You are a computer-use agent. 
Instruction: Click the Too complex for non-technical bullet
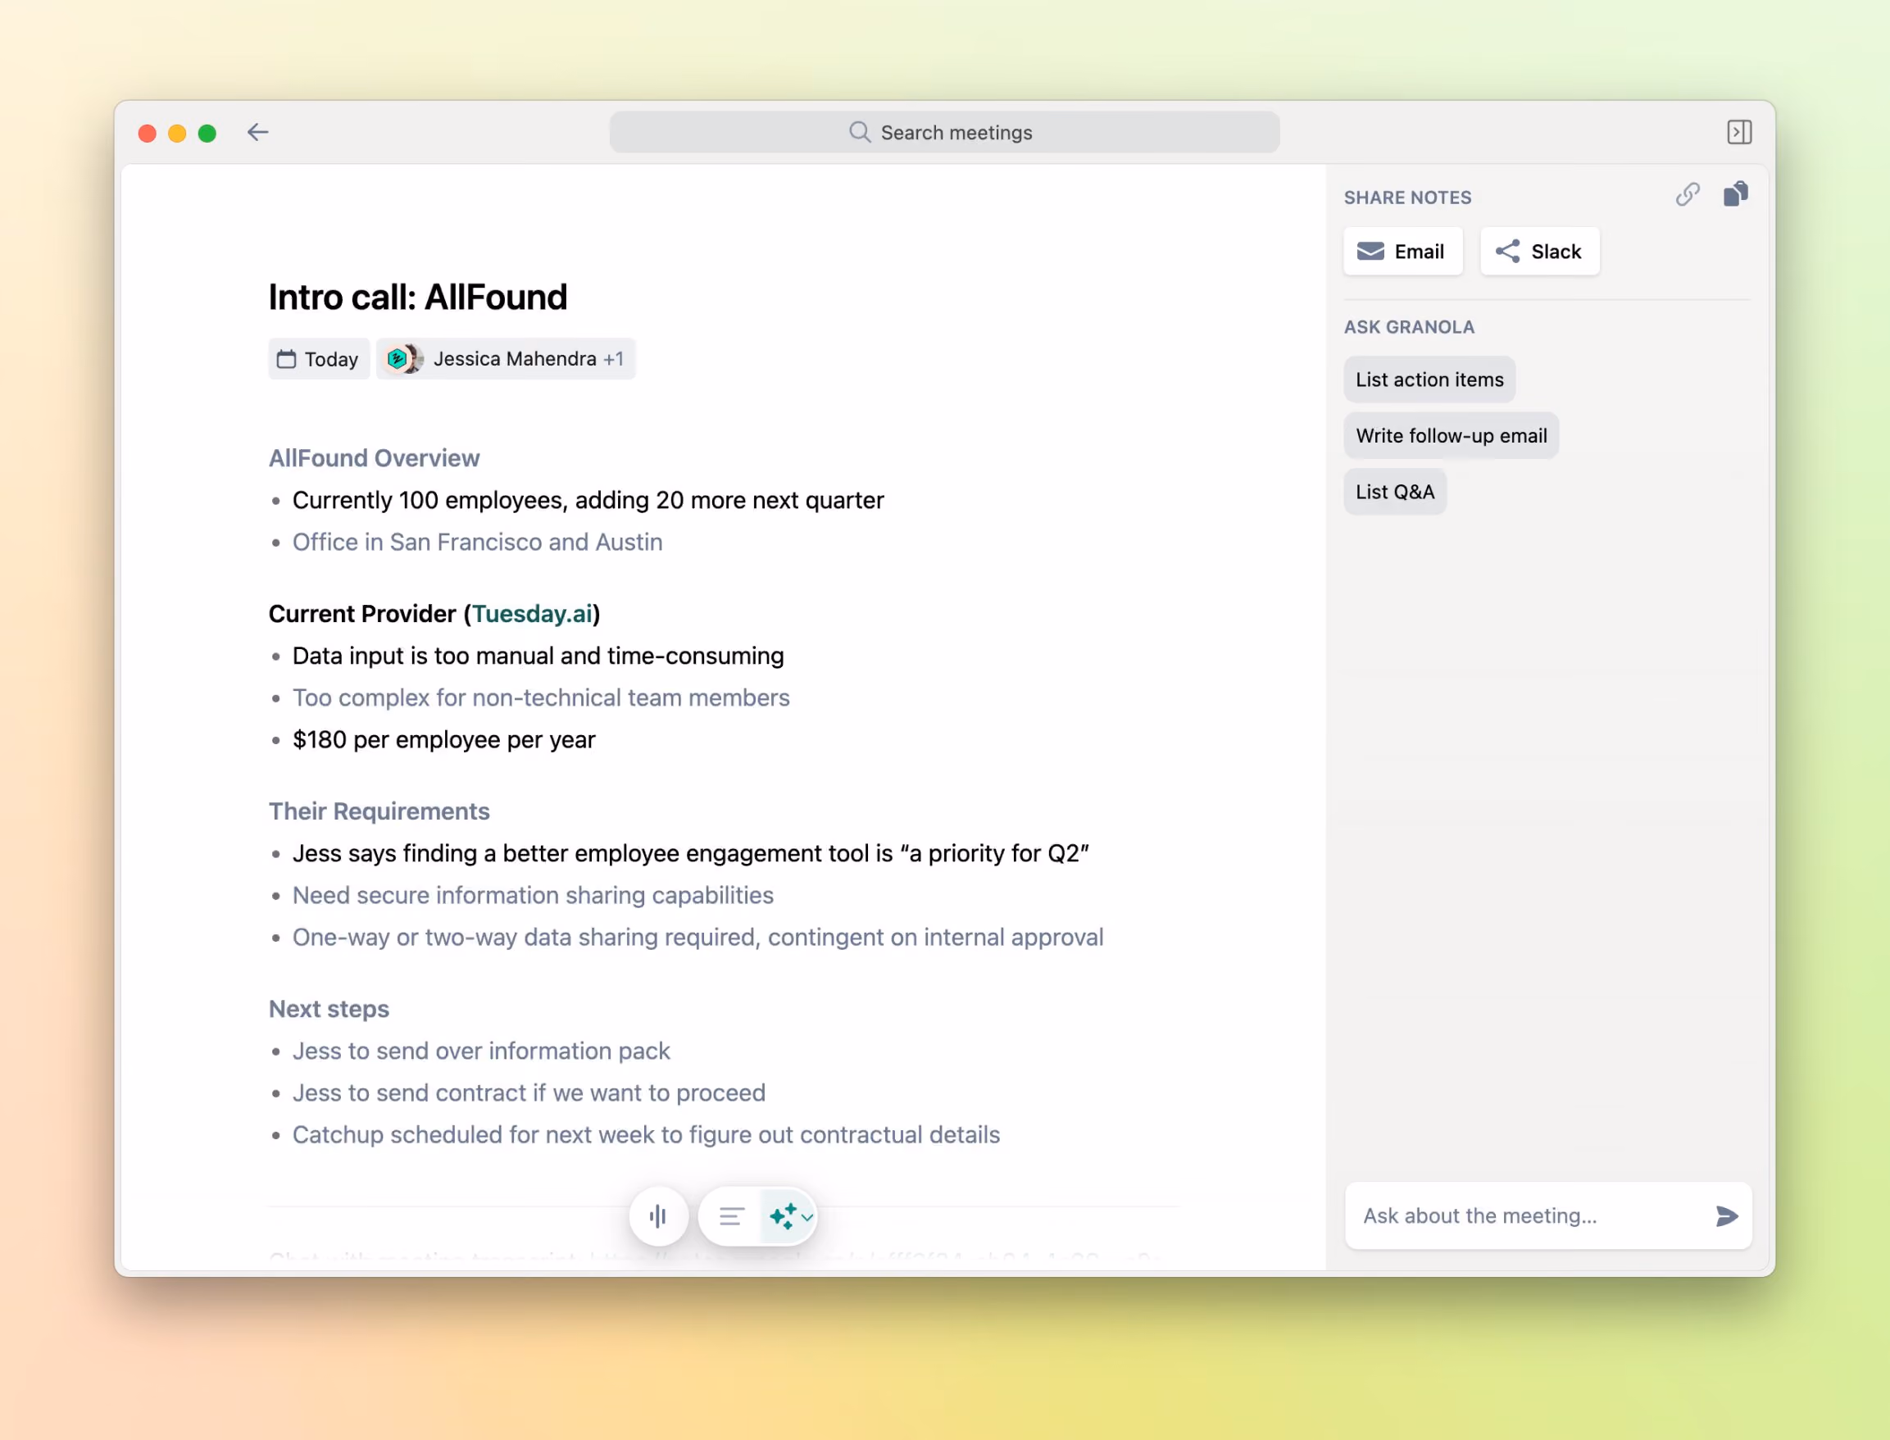[x=540, y=698]
